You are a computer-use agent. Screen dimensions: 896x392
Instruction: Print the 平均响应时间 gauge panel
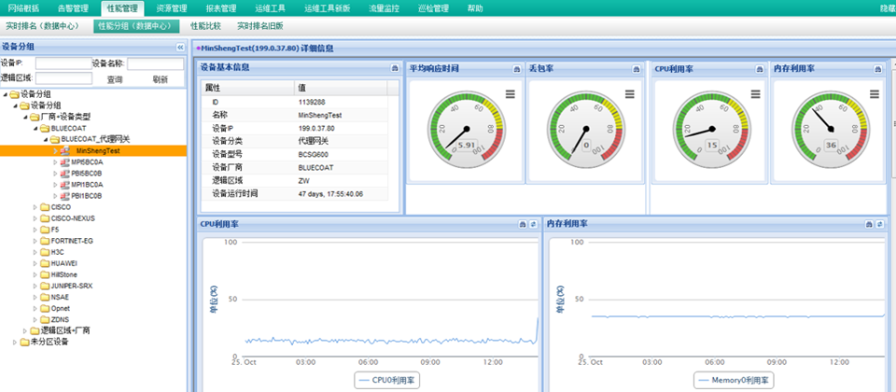tap(516, 69)
